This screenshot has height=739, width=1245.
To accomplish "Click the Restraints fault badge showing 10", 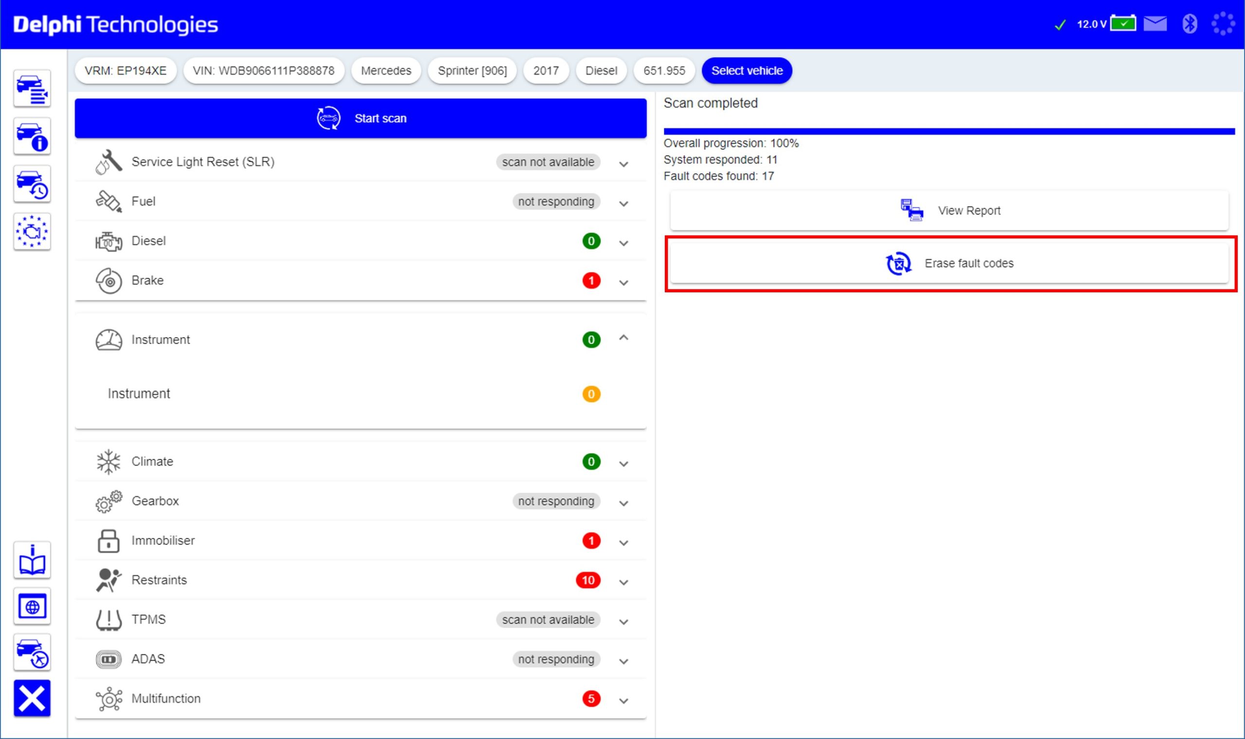I will coord(588,580).
